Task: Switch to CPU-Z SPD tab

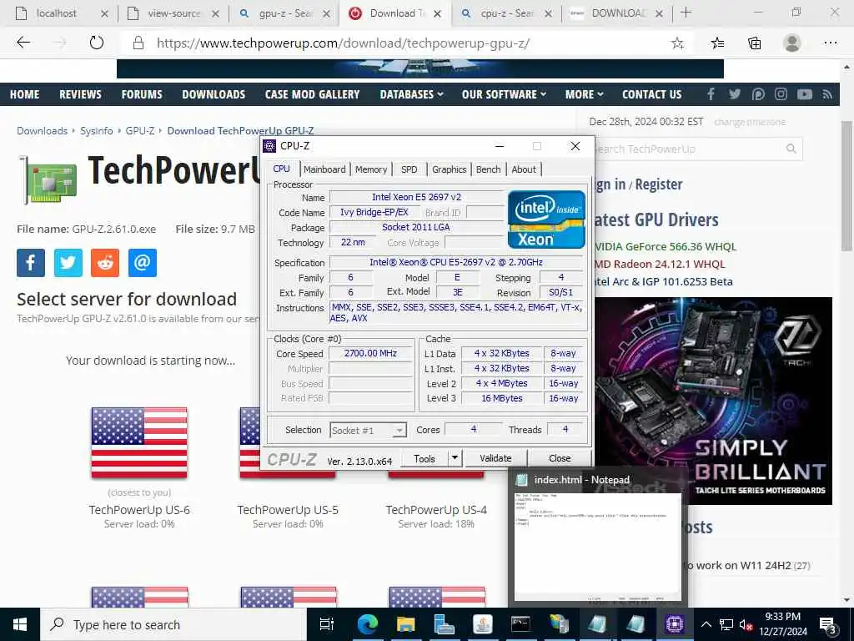Action: coord(409,169)
